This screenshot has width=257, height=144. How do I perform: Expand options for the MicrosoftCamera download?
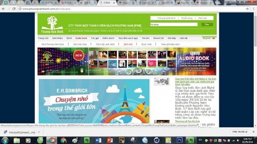(x=39, y=132)
